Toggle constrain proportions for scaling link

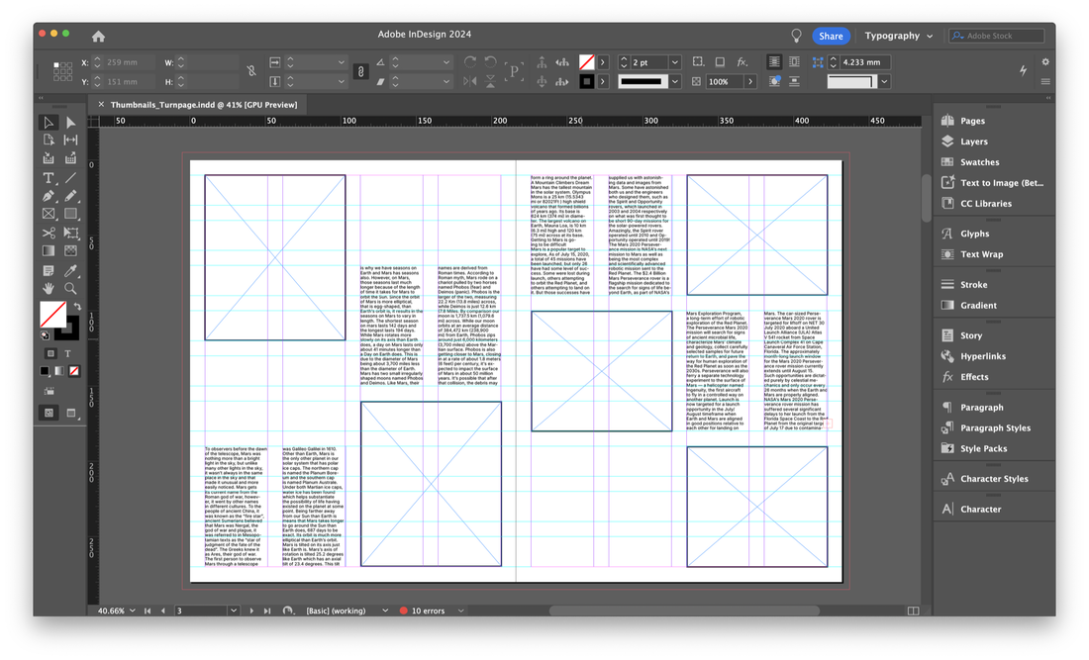pos(360,71)
